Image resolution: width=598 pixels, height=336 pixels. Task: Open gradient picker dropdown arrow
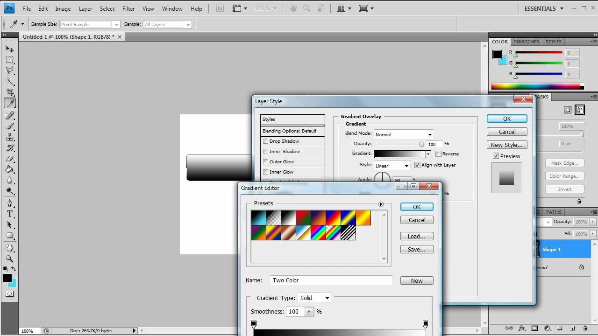tap(427, 154)
